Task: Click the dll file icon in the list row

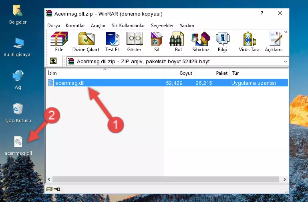Action: click(50, 82)
